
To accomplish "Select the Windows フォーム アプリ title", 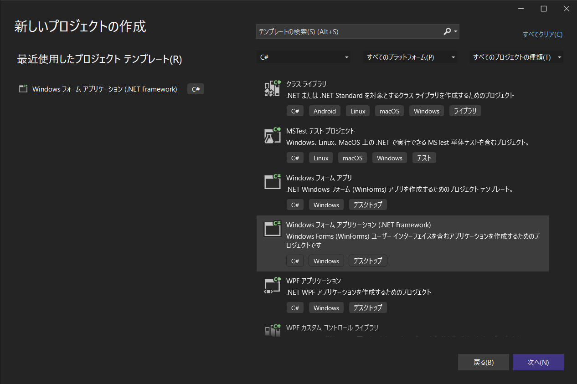I will click(x=319, y=178).
